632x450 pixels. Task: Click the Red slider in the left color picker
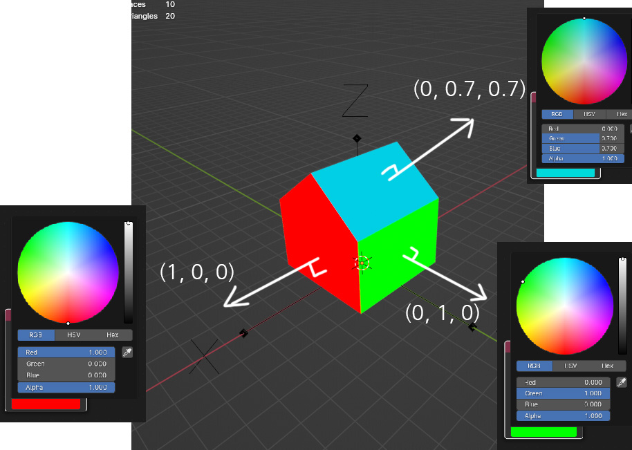click(66, 352)
